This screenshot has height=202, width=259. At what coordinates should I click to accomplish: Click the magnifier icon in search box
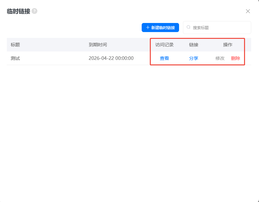188,28
